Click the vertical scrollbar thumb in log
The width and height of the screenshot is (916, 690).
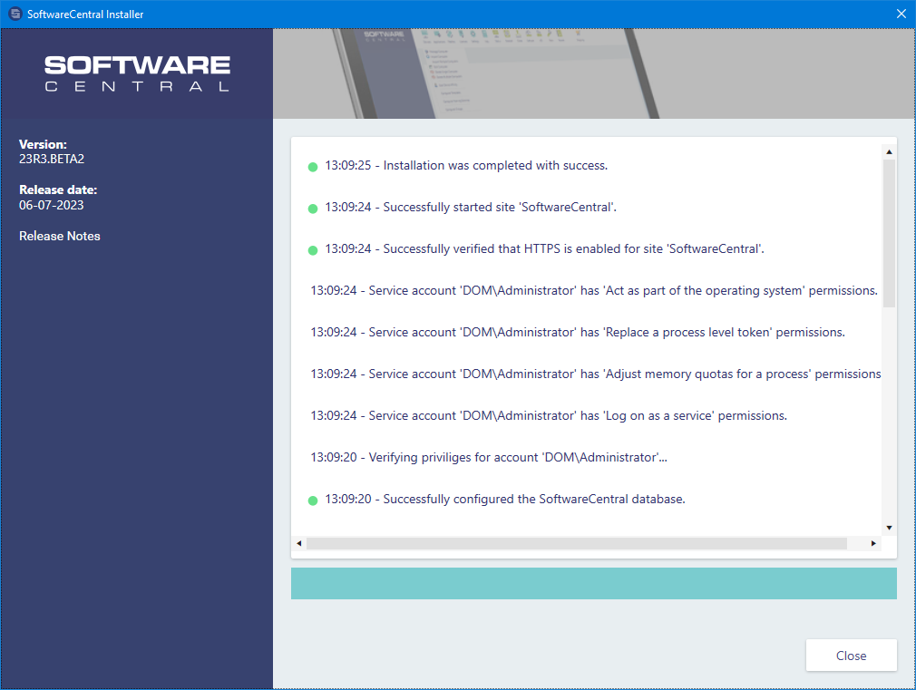889,232
